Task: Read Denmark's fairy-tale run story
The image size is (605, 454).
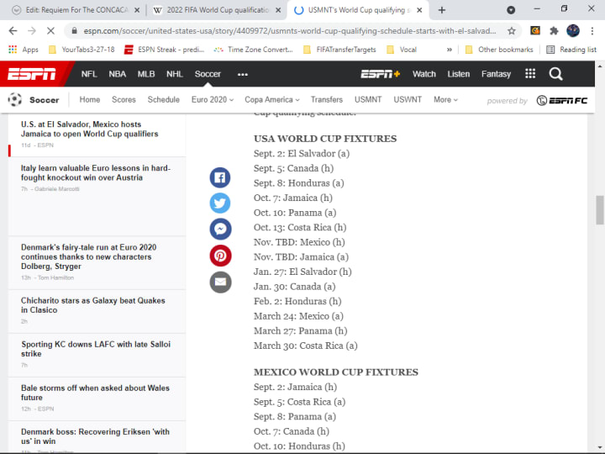Action: coord(89,256)
